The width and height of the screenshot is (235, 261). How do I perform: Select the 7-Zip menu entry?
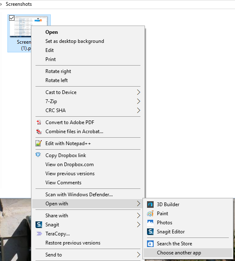tap(88, 101)
